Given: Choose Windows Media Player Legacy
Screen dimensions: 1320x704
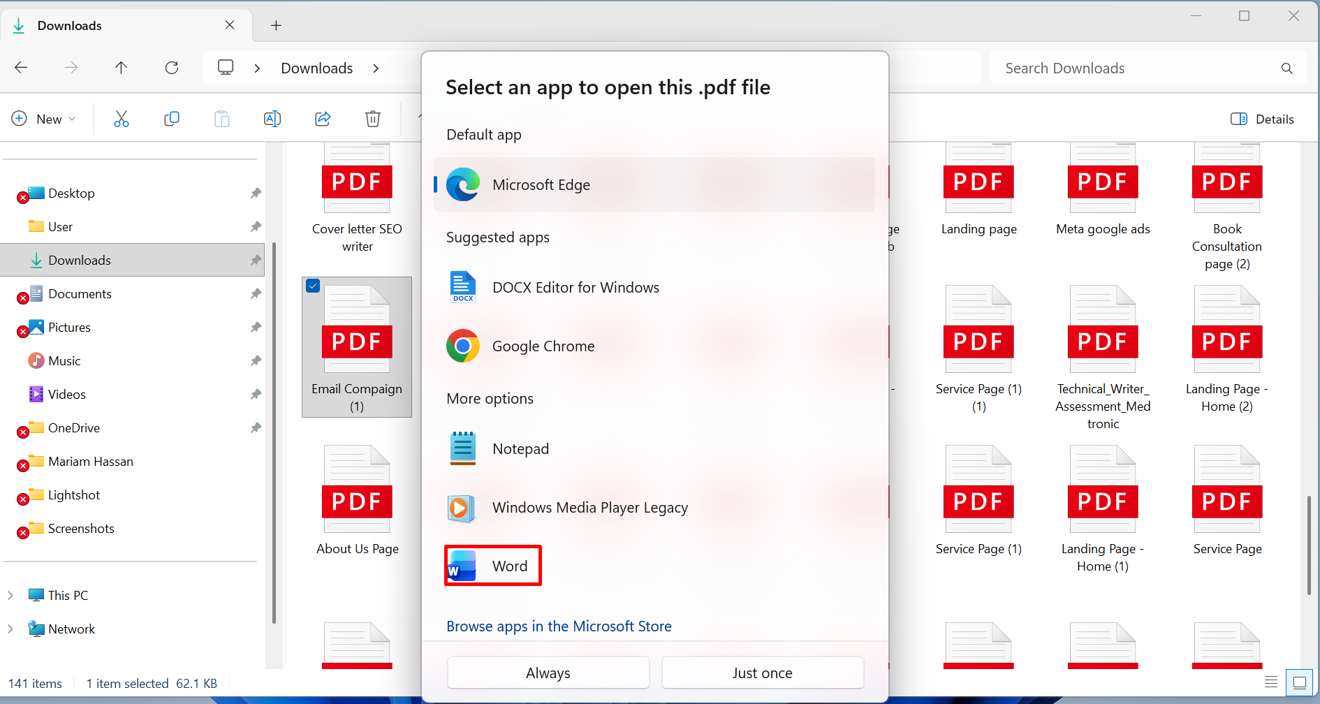Looking at the screenshot, I should (654, 507).
